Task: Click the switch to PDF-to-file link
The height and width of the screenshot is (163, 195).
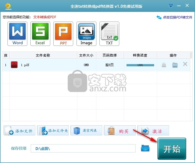Action: pos(178,17)
